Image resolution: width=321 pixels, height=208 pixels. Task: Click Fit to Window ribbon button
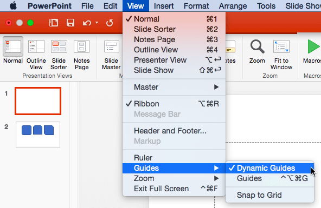(281, 55)
